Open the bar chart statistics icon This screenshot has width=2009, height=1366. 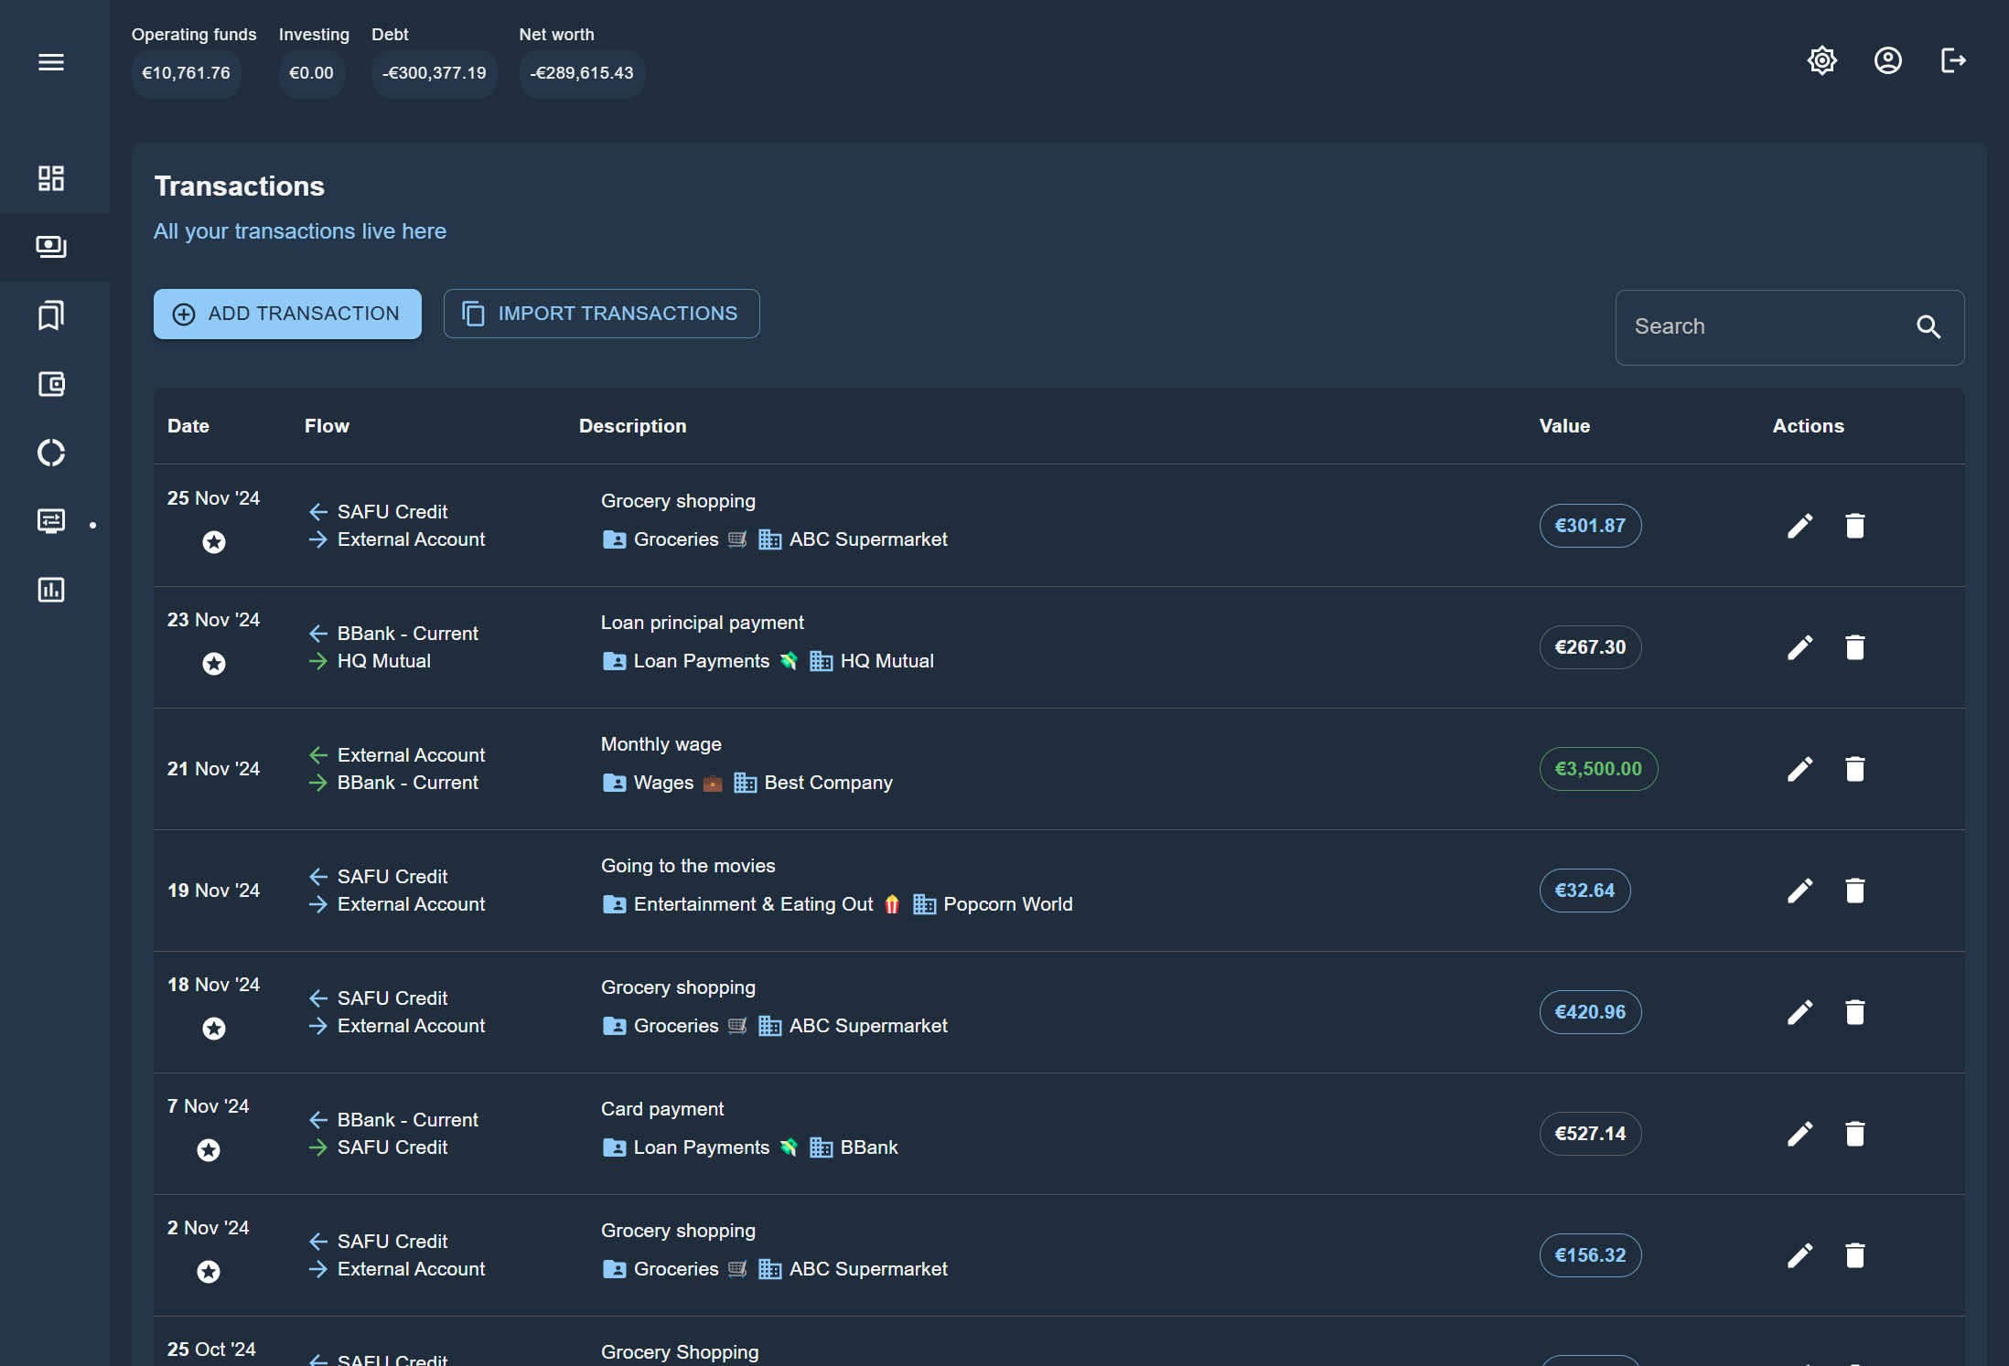click(51, 590)
